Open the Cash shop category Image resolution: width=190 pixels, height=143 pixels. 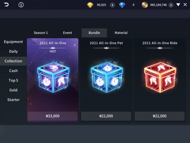[13, 71]
